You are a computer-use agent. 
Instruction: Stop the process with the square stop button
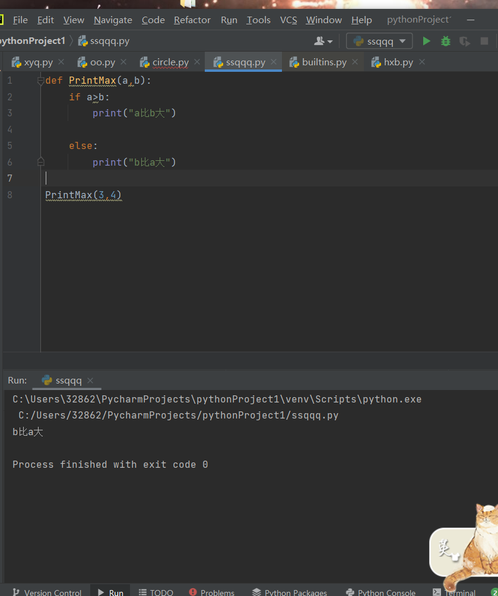[484, 41]
